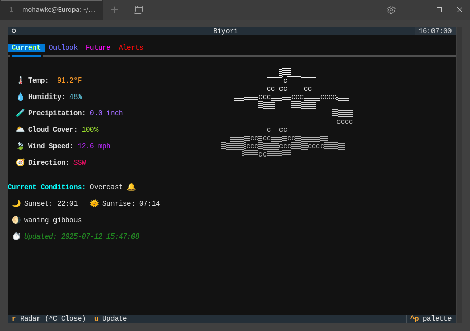Click the sun icon beside Sunrise

tap(94, 204)
